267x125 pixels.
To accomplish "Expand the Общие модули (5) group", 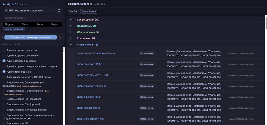I will [x=71, y=32].
